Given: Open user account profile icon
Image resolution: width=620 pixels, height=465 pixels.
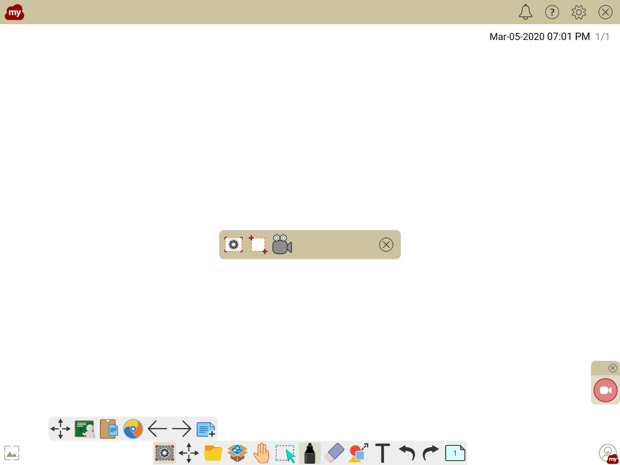Looking at the screenshot, I should [x=608, y=453].
